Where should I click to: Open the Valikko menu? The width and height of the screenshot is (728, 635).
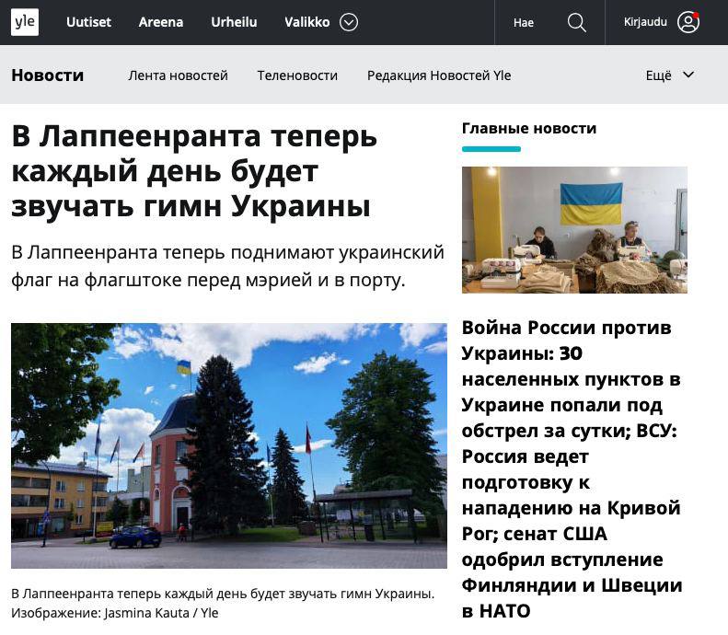306,22
